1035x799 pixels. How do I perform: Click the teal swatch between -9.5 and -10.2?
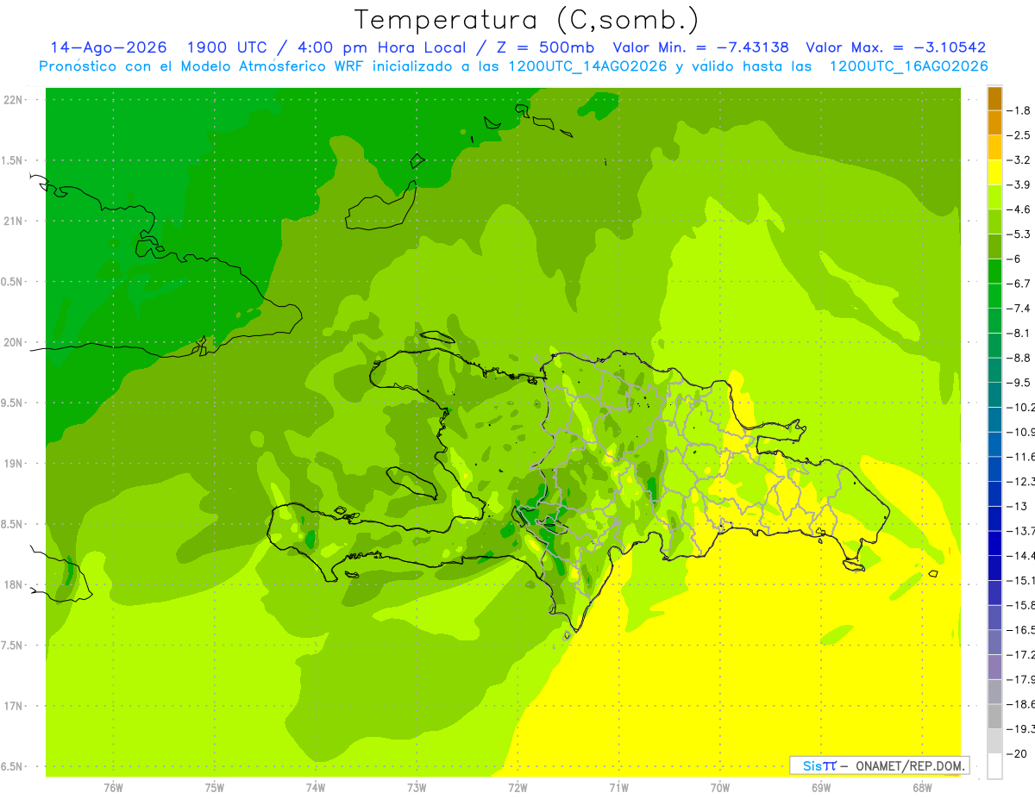pyautogui.click(x=994, y=394)
